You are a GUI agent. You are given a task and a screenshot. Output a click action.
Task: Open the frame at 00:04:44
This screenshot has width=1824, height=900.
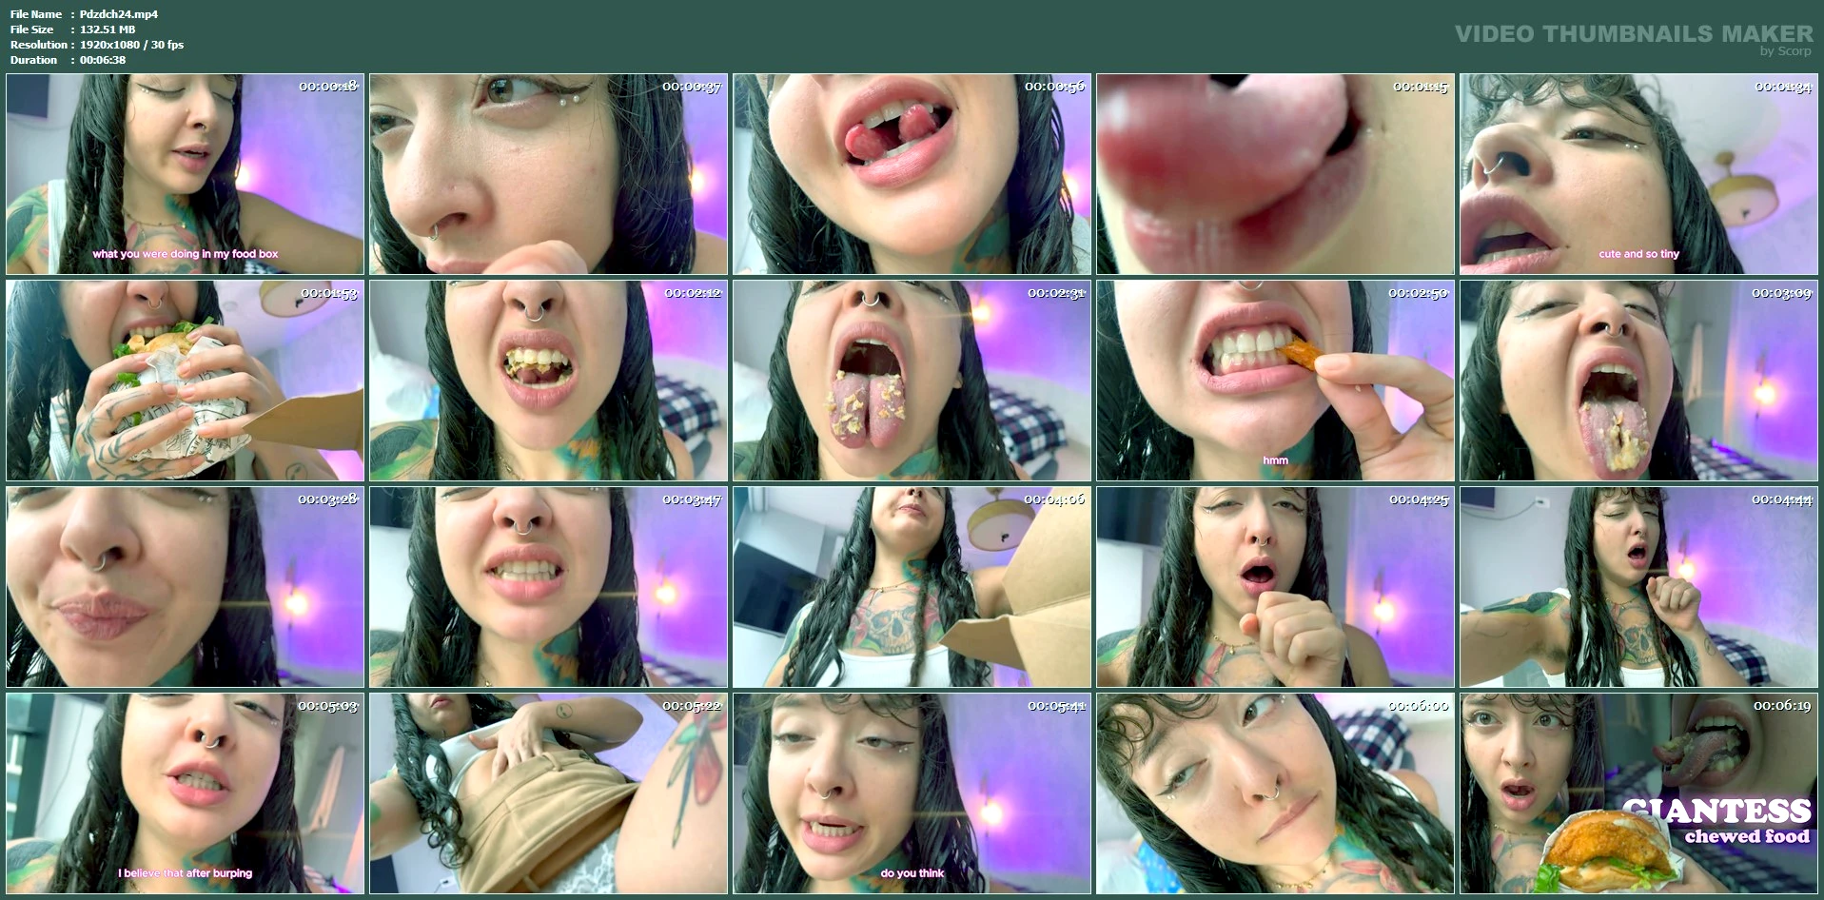click(x=1638, y=587)
